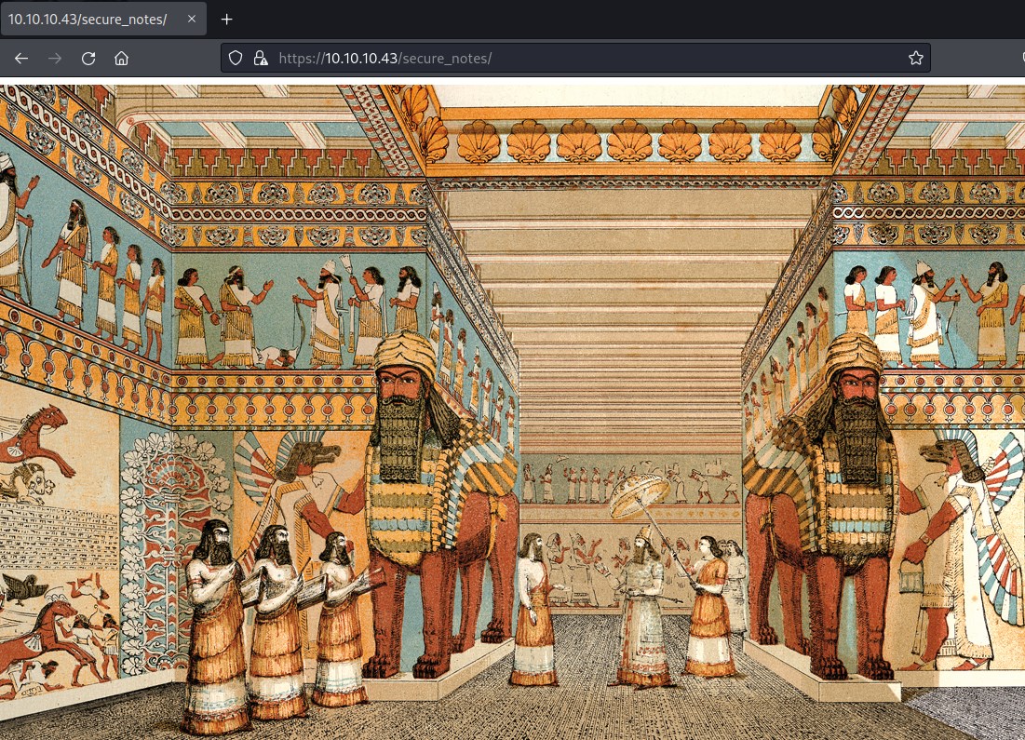Reload the secure_notes page
The image size is (1025, 740).
[x=88, y=58]
